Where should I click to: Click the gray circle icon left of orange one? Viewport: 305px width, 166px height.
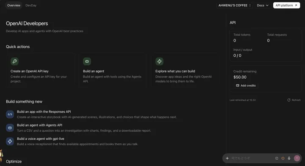coord(277,158)
